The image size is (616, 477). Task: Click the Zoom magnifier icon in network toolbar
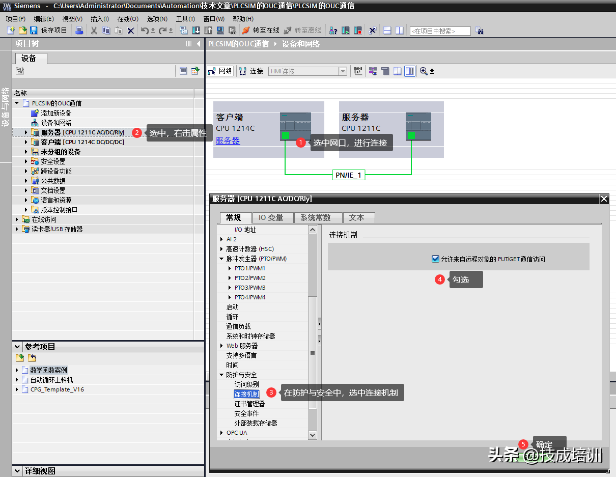(x=424, y=71)
